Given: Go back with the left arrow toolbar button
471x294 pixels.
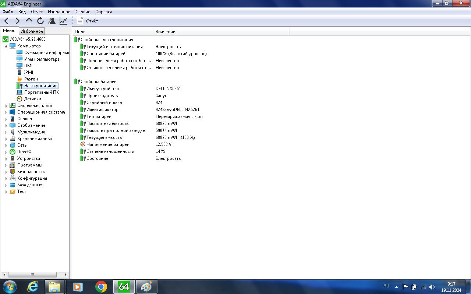Looking at the screenshot, I should [x=6, y=21].
